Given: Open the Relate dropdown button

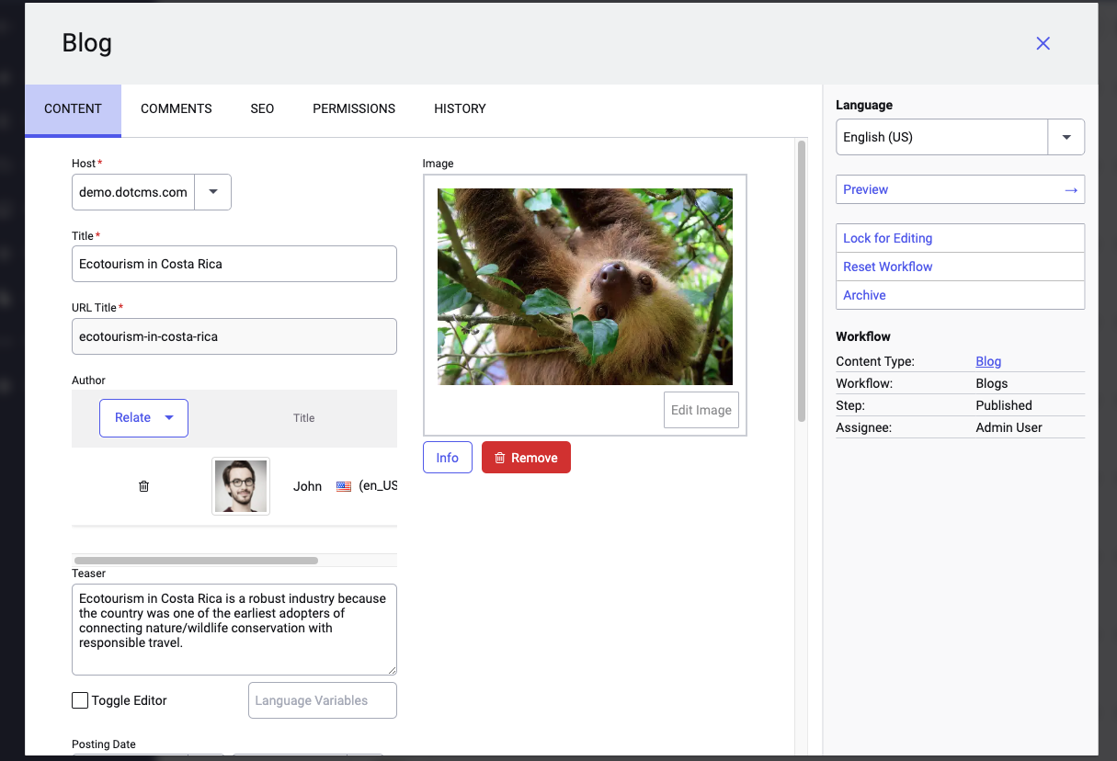Looking at the screenshot, I should pos(143,417).
